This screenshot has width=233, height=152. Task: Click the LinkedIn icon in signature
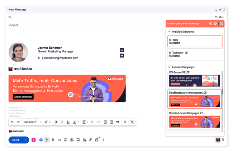tap(122, 50)
